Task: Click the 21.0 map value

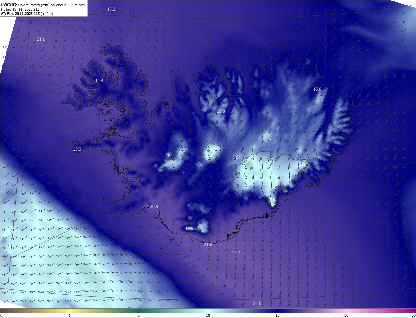Action: (41, 39)
